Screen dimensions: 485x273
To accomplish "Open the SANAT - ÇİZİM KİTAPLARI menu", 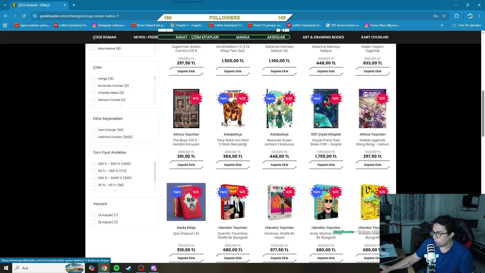I will click(x=197, y=37).
